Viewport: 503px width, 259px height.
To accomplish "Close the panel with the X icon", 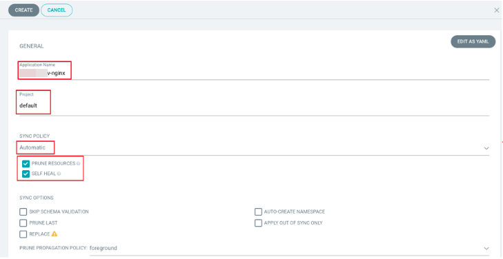I will (x=496, y=10).
